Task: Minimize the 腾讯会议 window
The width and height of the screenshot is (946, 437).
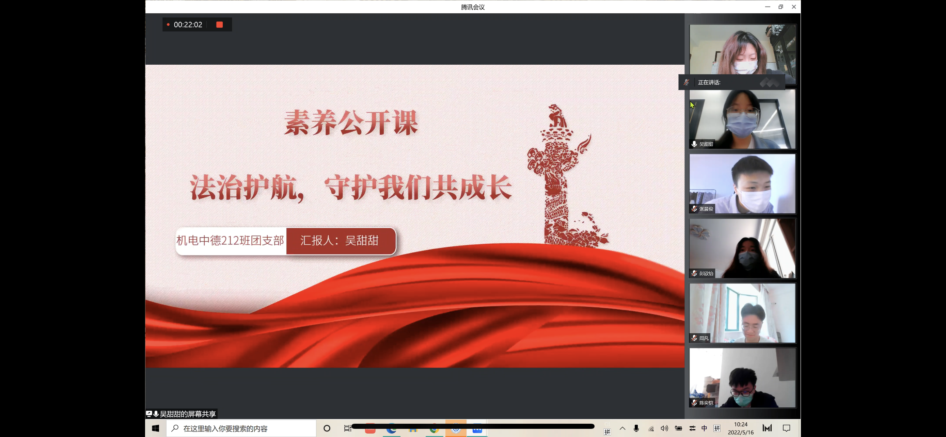Action: (x=768, y=6)
